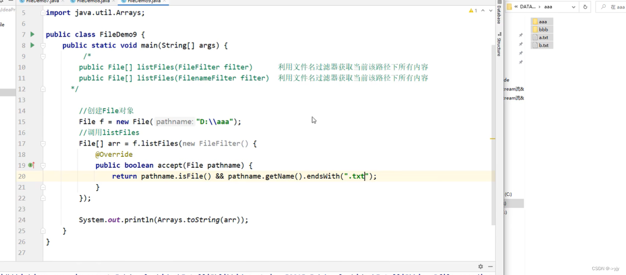Click 'new FileFilter()' on line 17

coord(215,143)
